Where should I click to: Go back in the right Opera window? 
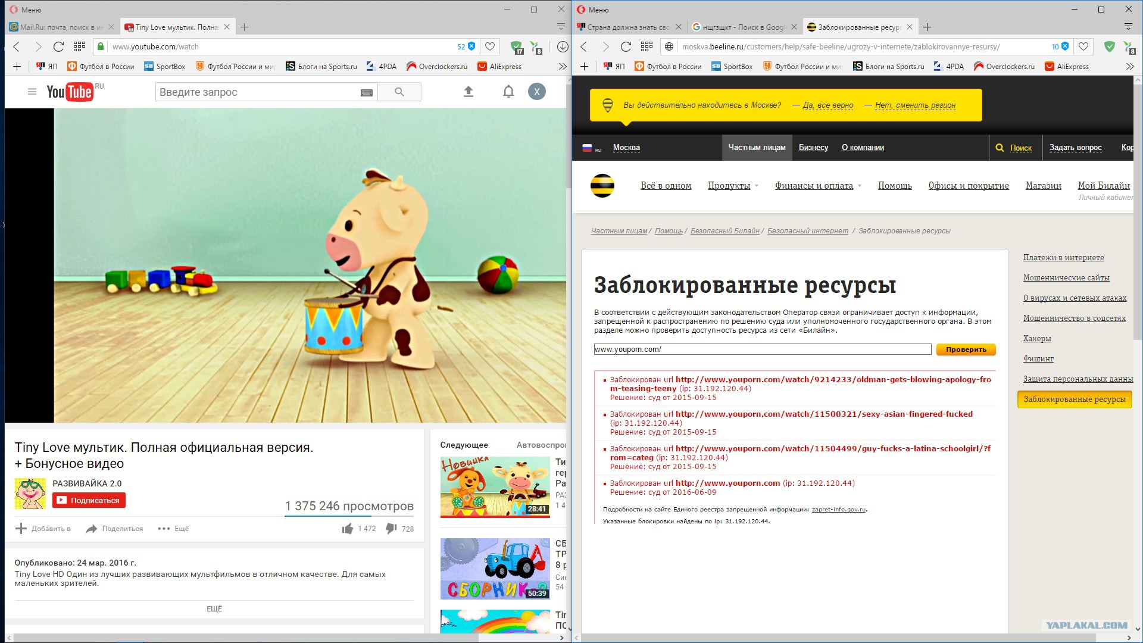(x=584, y=46)
